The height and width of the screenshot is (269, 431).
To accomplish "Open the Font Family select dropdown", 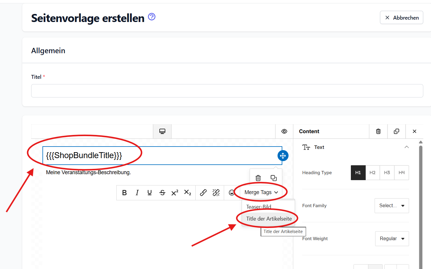I will (x=392, y=206).
